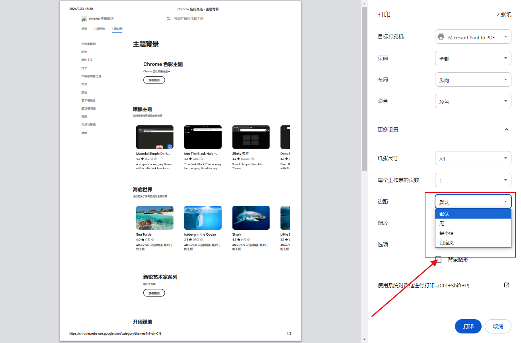Open system print dialog external-link icon
This screenshot has width=521, height=343.
pos(507,285)
